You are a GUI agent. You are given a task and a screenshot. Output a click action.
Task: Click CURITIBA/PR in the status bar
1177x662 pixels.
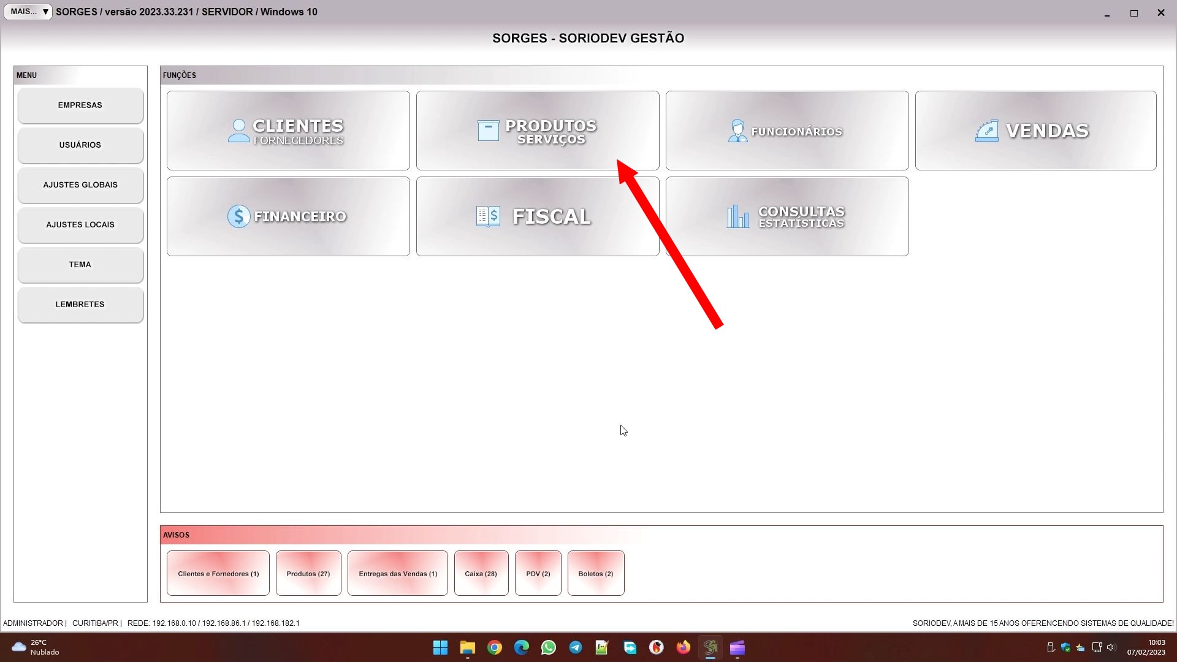95,623
